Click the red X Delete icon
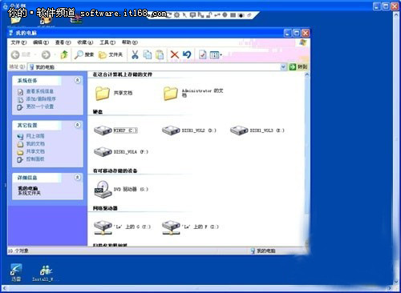Image resolution: width=401 pixels, height=293 pixels. [x=175, y=54]
